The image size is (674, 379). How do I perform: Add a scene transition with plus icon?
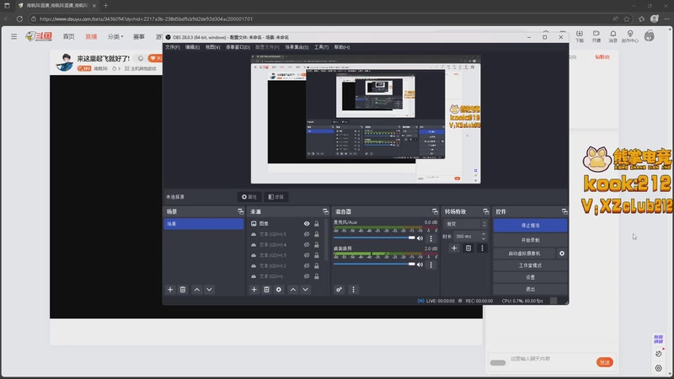coord(454,248)
